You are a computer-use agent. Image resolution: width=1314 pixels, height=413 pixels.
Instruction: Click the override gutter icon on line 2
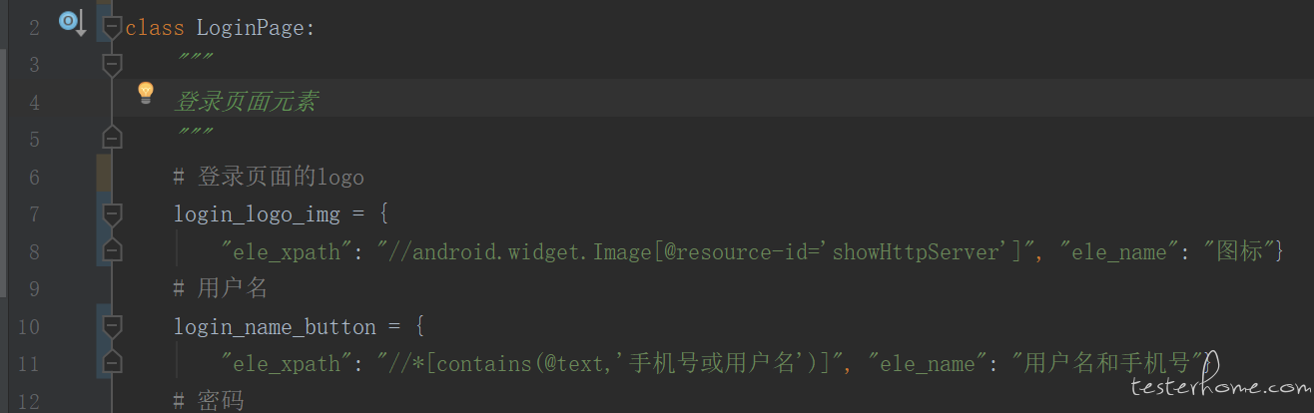coord(72,22)
